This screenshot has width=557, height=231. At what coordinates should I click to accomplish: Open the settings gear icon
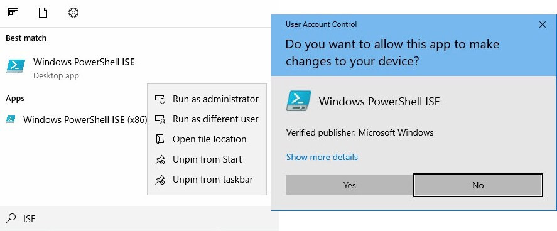[x=73, y=13]
